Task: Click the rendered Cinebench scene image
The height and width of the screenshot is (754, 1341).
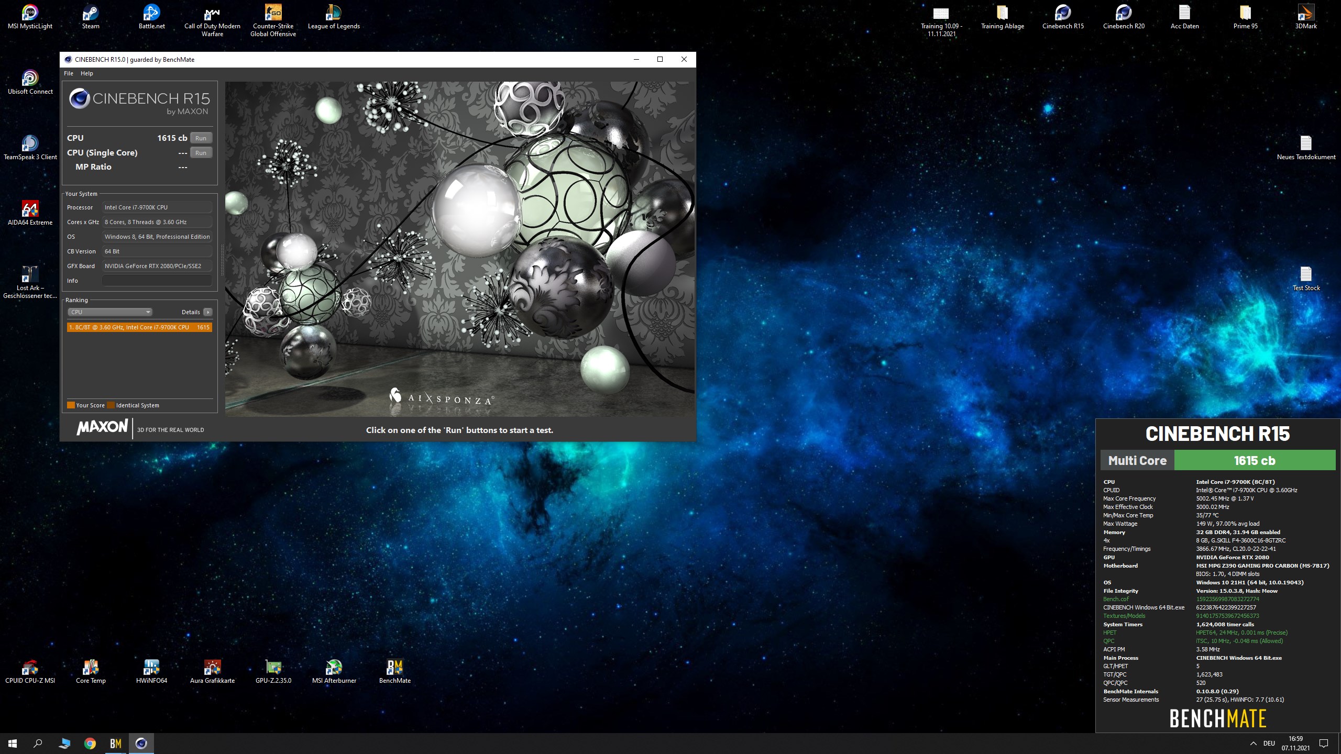Action: 460,249
